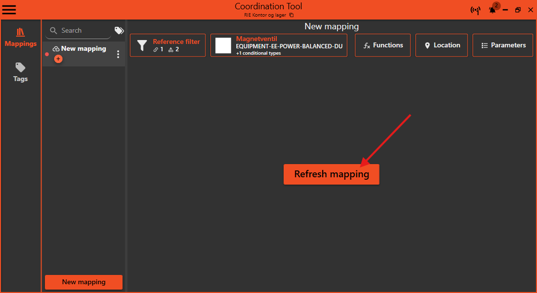Click the funnel icon in the Reference filter card
Viewport: 537px width, 293px height.
click(x=142, y=45)
